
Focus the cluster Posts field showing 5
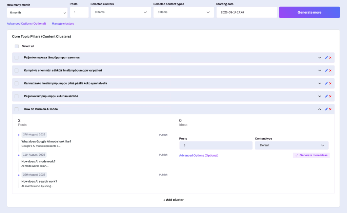pos(216,145)
